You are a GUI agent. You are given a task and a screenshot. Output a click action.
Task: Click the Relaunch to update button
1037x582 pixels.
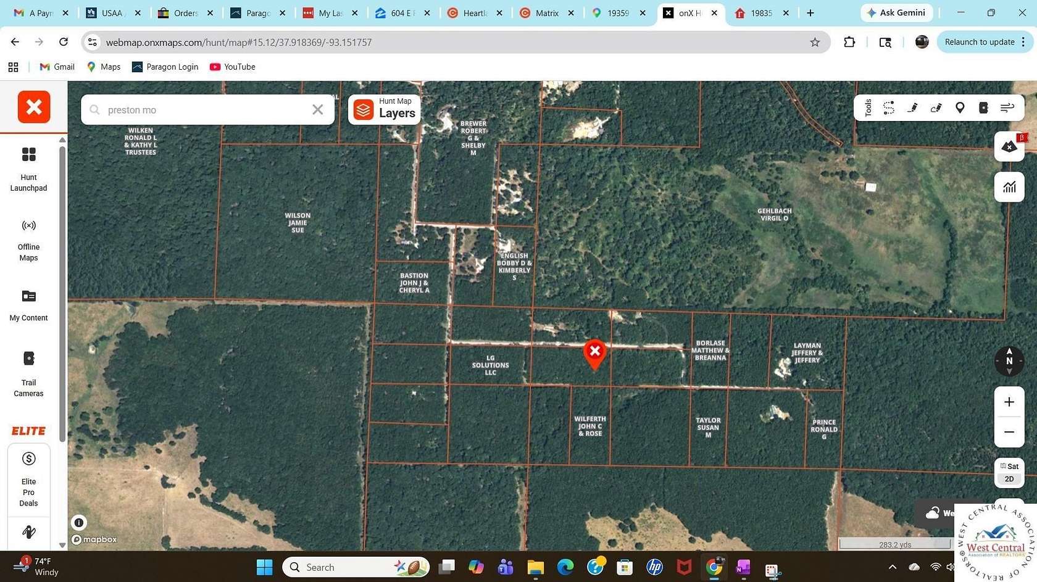click(980, 42)
